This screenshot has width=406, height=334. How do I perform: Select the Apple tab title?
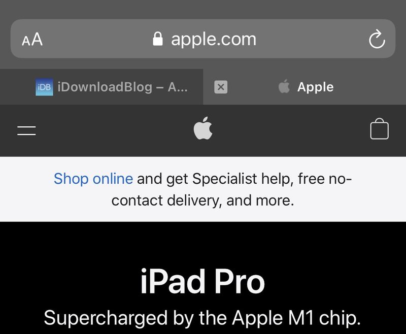click(x=315, y=87)
